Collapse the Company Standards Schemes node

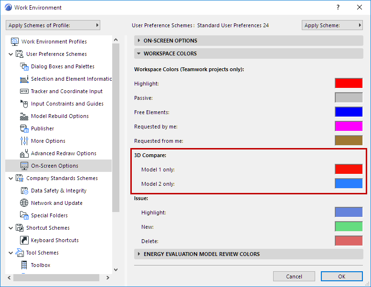coord(11,179)
